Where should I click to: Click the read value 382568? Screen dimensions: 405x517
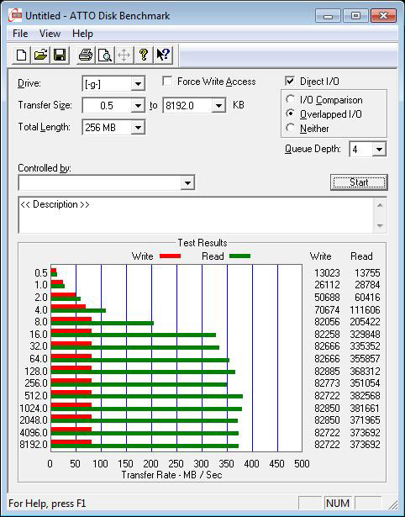click(365, 396)
